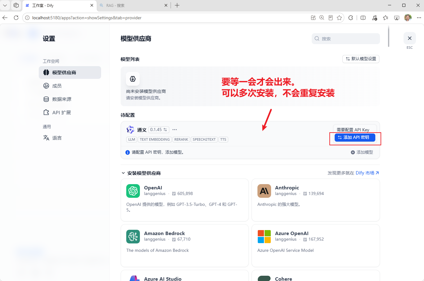Select the OpenAI provider card
The width and height of the screenshot is (424, 281).
185,200
